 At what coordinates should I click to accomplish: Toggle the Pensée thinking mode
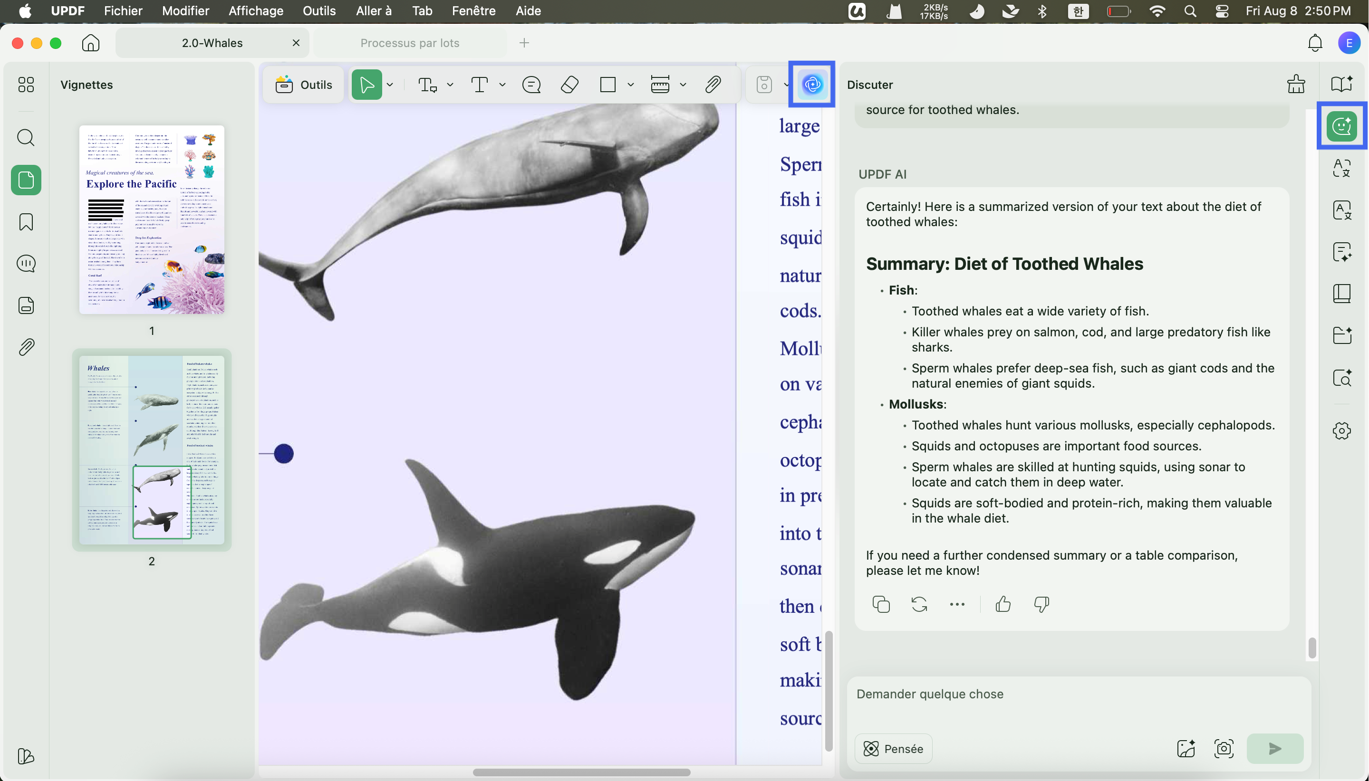[893, 749]
